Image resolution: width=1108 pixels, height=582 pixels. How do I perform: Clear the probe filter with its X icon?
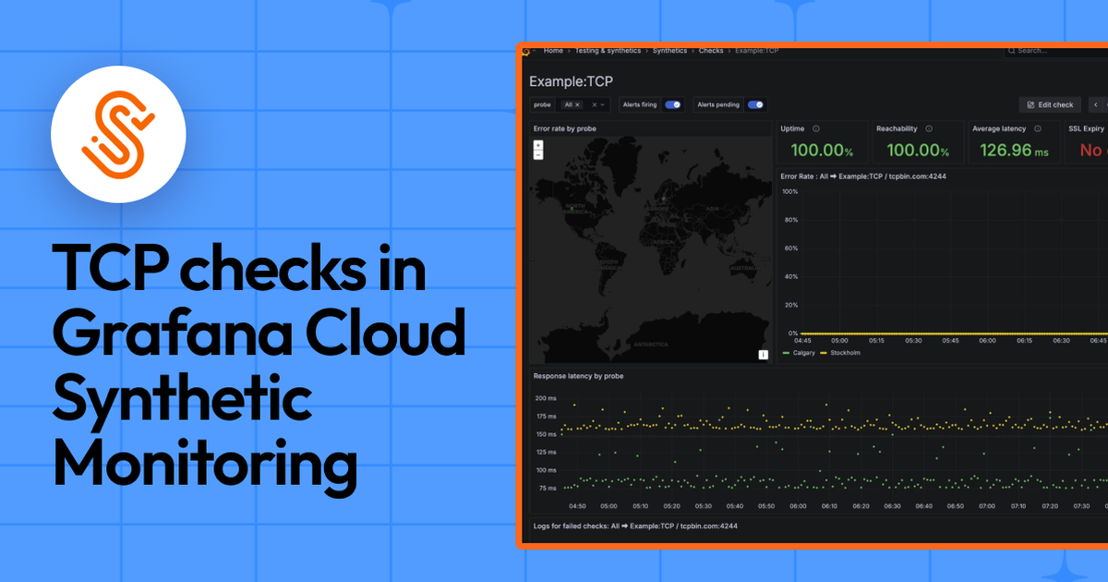595,104
